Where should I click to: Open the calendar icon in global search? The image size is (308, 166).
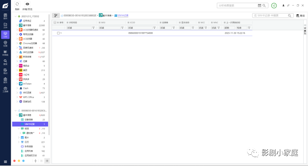point(260,5)
